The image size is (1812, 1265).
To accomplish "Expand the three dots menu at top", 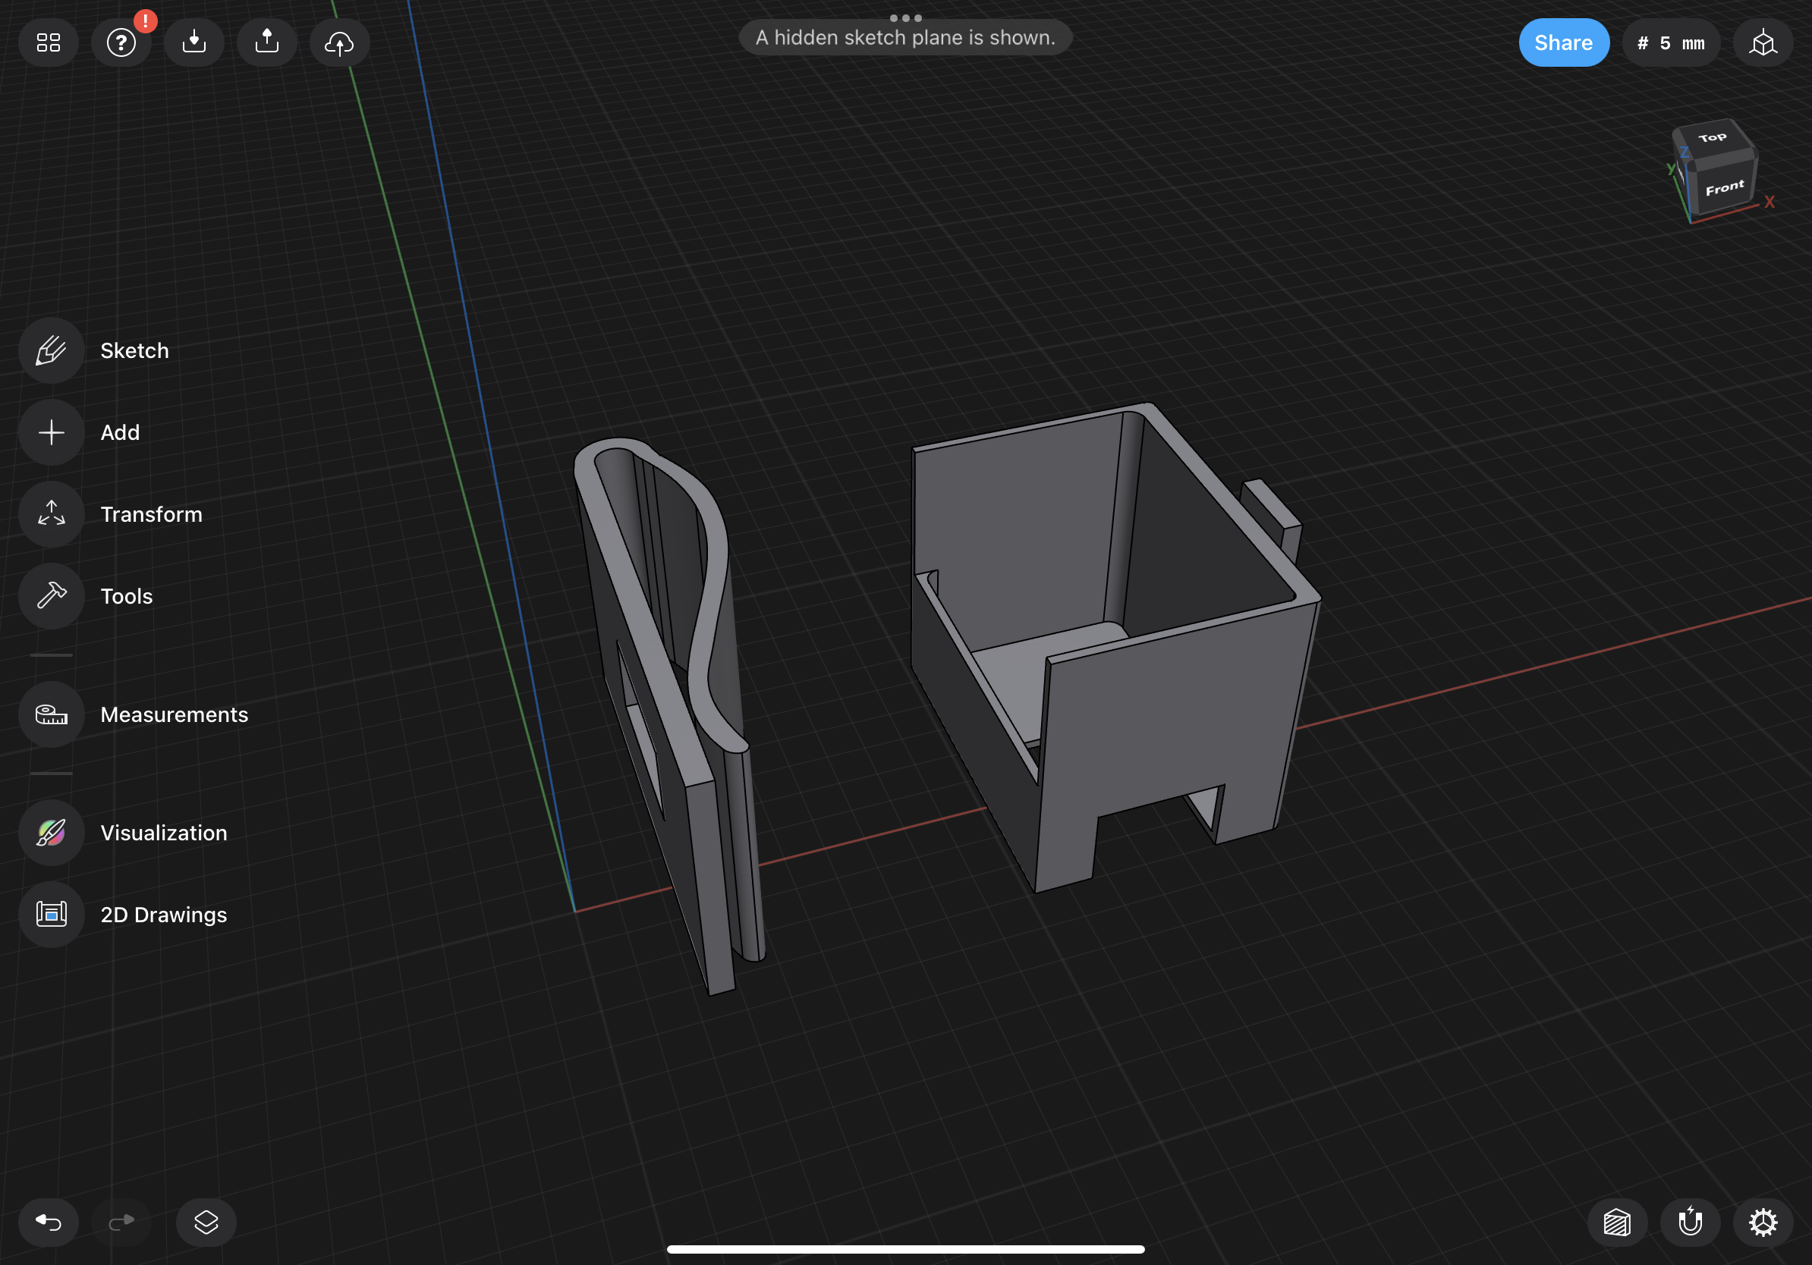I will [905, 17].
